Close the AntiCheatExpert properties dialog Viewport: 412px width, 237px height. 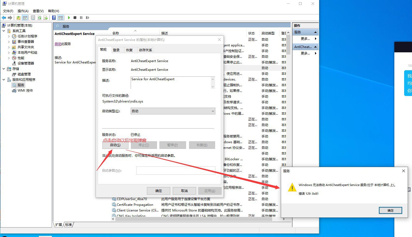pos(219,40)
